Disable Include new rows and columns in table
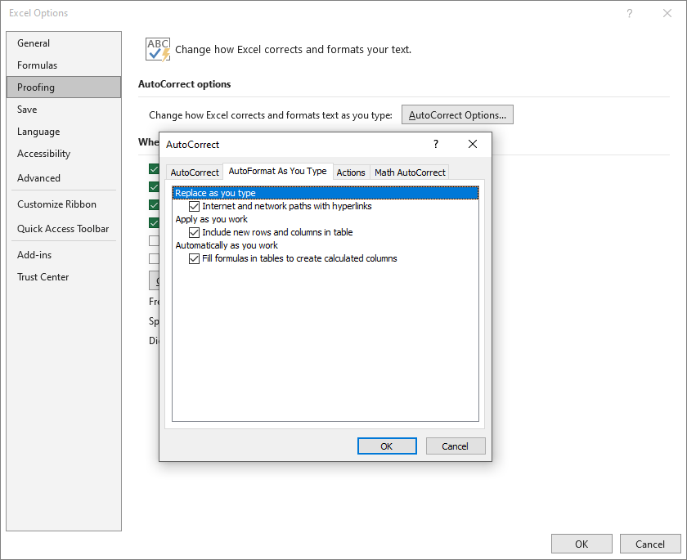 194,232
